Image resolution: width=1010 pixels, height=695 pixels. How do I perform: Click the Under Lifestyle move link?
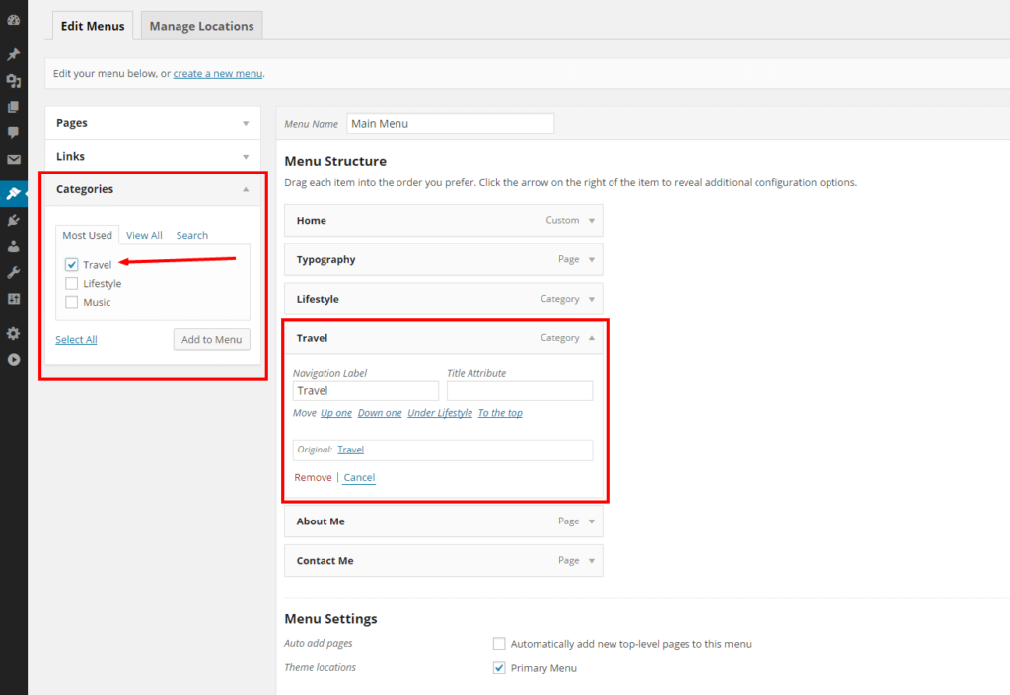pos(440,413)
